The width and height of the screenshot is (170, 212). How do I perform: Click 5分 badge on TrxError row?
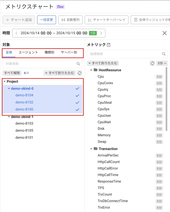pos(159,208)
